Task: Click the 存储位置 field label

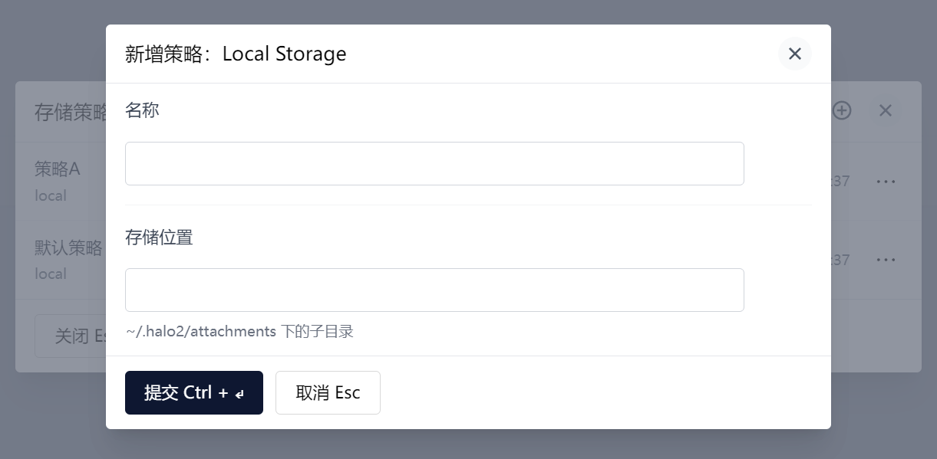Action: (x=159, y=237)
